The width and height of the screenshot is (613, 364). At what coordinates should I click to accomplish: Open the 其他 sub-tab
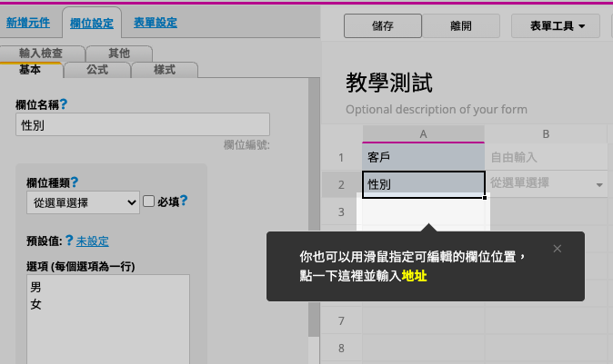(119, 53)
